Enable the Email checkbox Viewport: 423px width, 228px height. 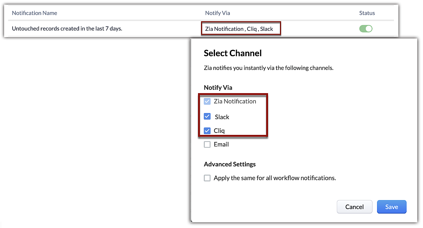[207, 145]
